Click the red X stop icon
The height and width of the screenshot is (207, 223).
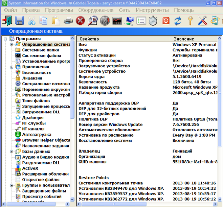pyautogui.click(x=80, y=21)
